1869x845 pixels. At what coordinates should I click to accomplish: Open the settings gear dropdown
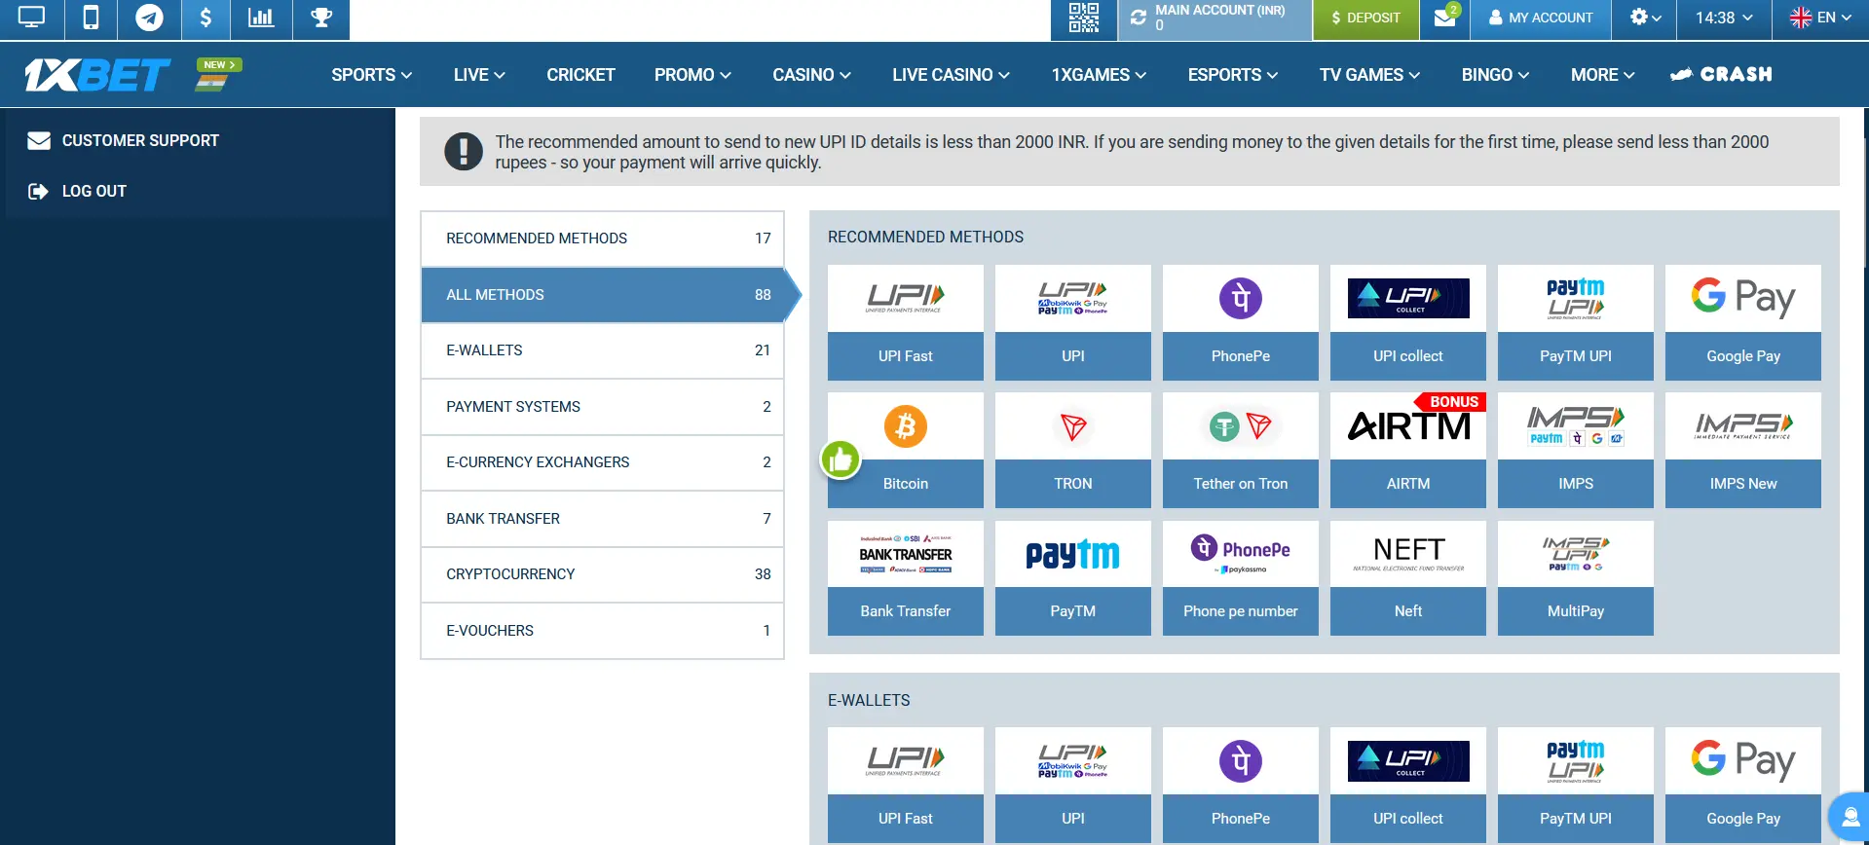pyautogui.click(x=1644, y=18)
